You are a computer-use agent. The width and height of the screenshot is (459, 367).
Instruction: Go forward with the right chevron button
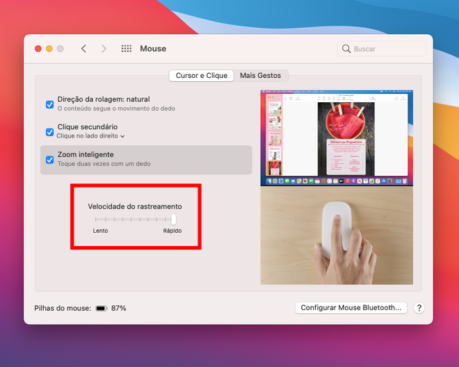pyautogui.click(x=104, y=49)
